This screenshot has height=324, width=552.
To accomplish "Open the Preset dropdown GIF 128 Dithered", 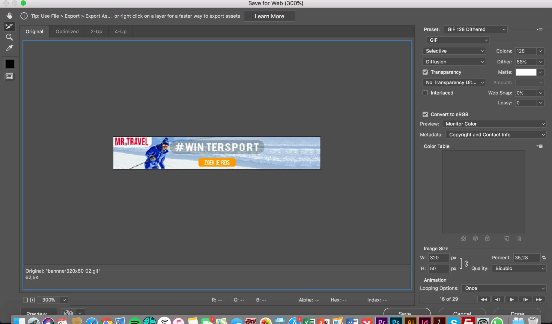I will click(x=476, y=29).
